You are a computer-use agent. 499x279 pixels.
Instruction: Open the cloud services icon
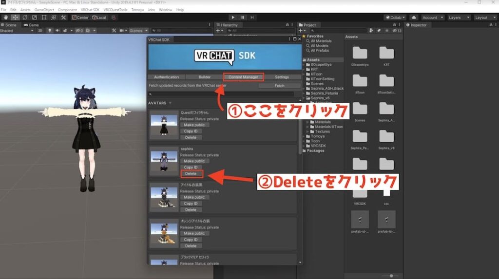click(x=414, y=18)
